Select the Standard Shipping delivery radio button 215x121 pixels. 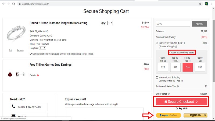click(x=157, y=43)
